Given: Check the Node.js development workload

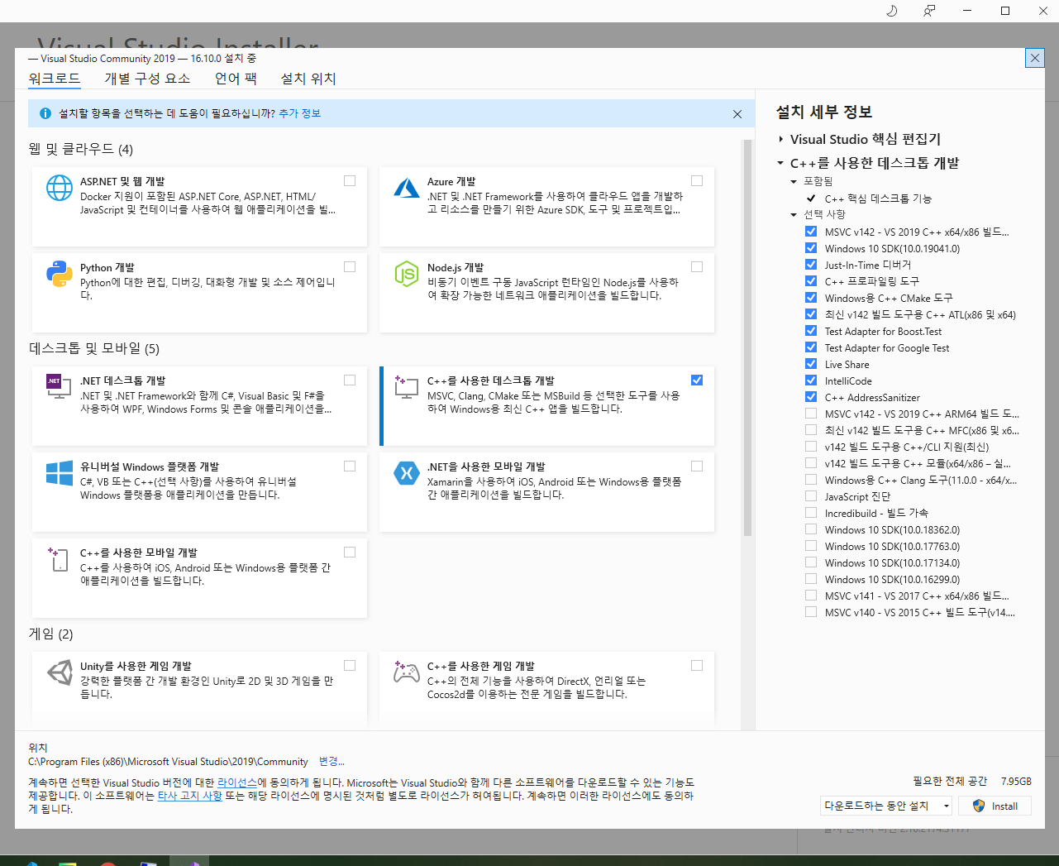Looking at the screenshot, I should tap(697, 266).
